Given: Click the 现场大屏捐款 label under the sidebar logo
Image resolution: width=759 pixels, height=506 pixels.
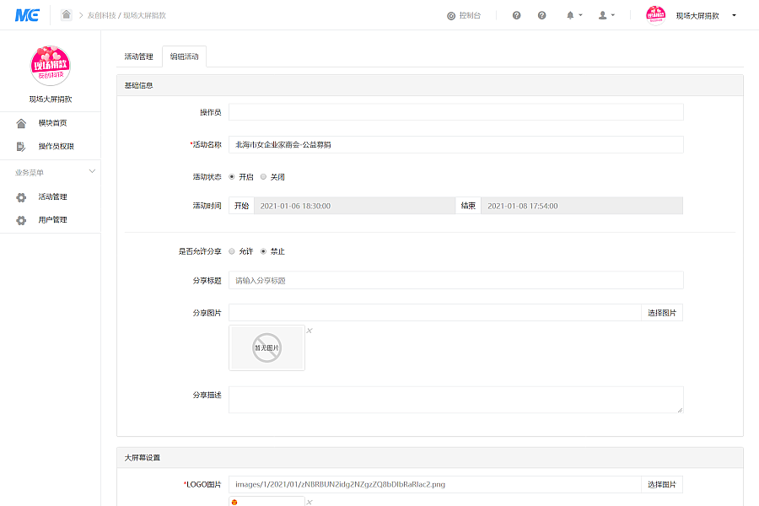Looking at the screenshot, I should (51, 100).
